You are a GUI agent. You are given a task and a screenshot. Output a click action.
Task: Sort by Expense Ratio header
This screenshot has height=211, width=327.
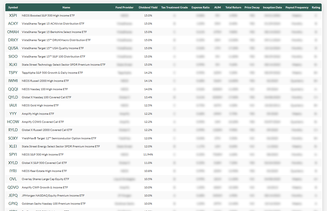tap(200, 8)
